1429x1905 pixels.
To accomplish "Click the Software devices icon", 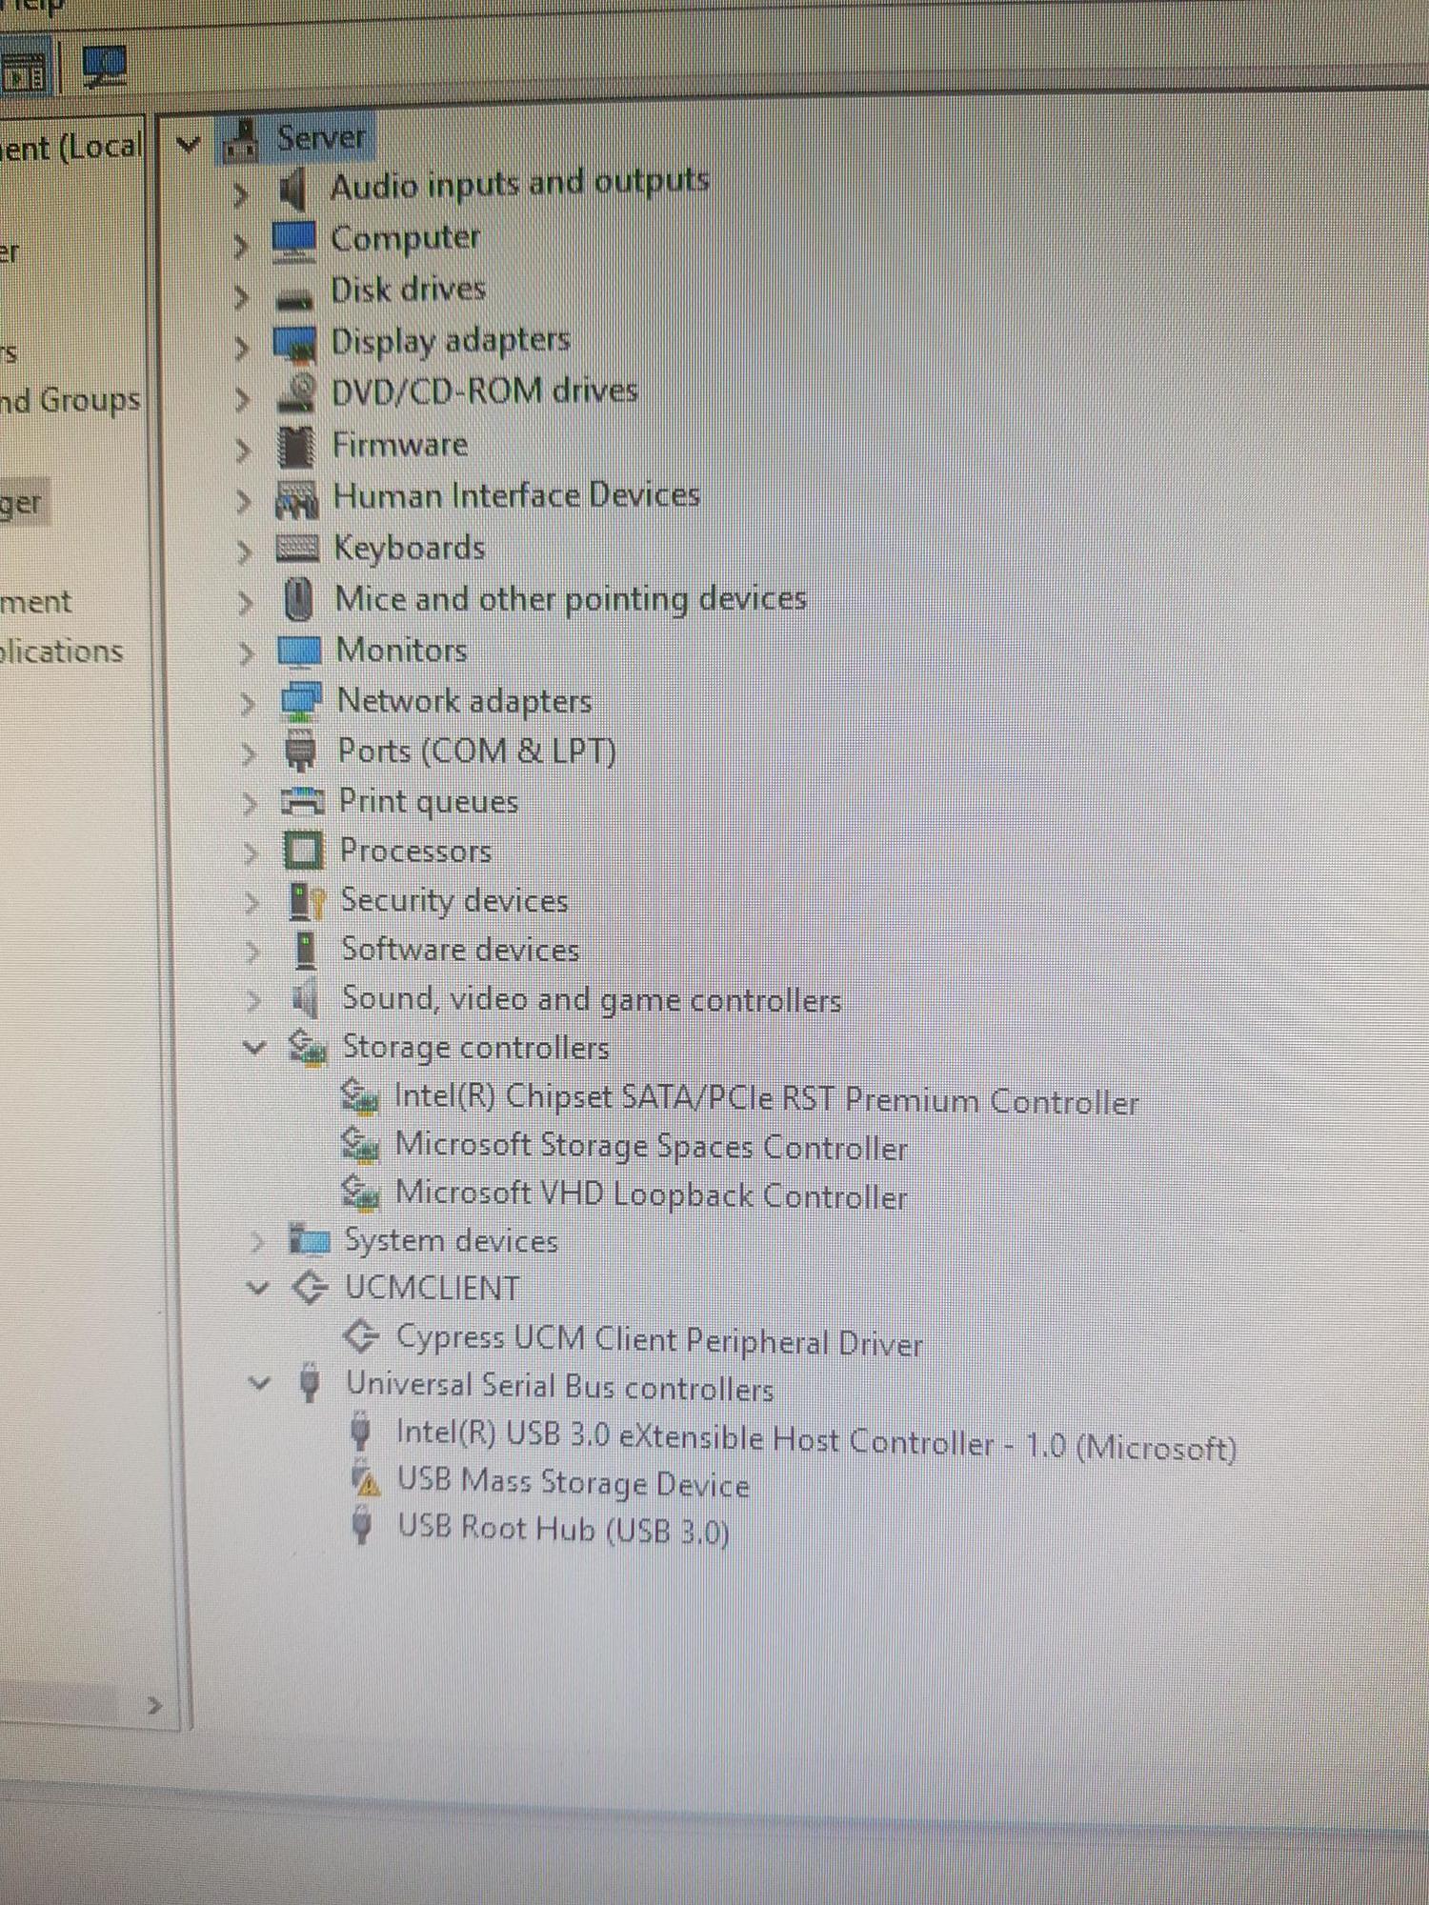I will coord(306,950).
